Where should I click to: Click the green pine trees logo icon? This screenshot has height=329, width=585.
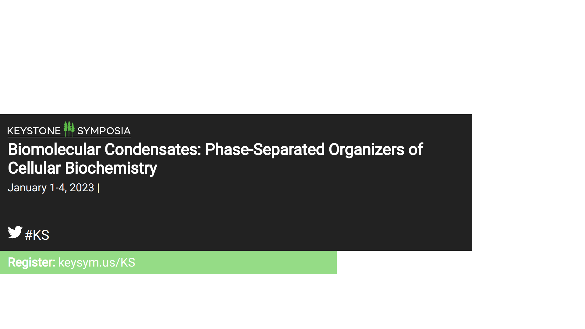pos(69,129)
